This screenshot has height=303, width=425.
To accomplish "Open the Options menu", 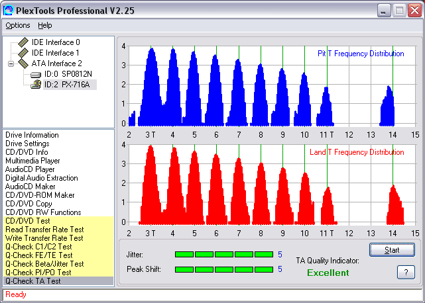I will point(18,25).
